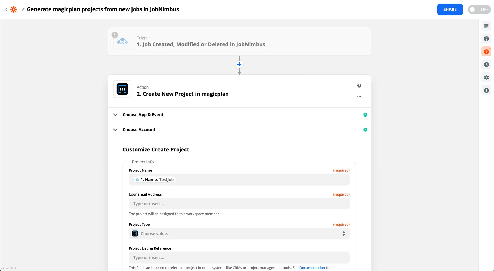Open the action step options menu
This screenshot has height=271, width=494.
[x=359, y=96]
